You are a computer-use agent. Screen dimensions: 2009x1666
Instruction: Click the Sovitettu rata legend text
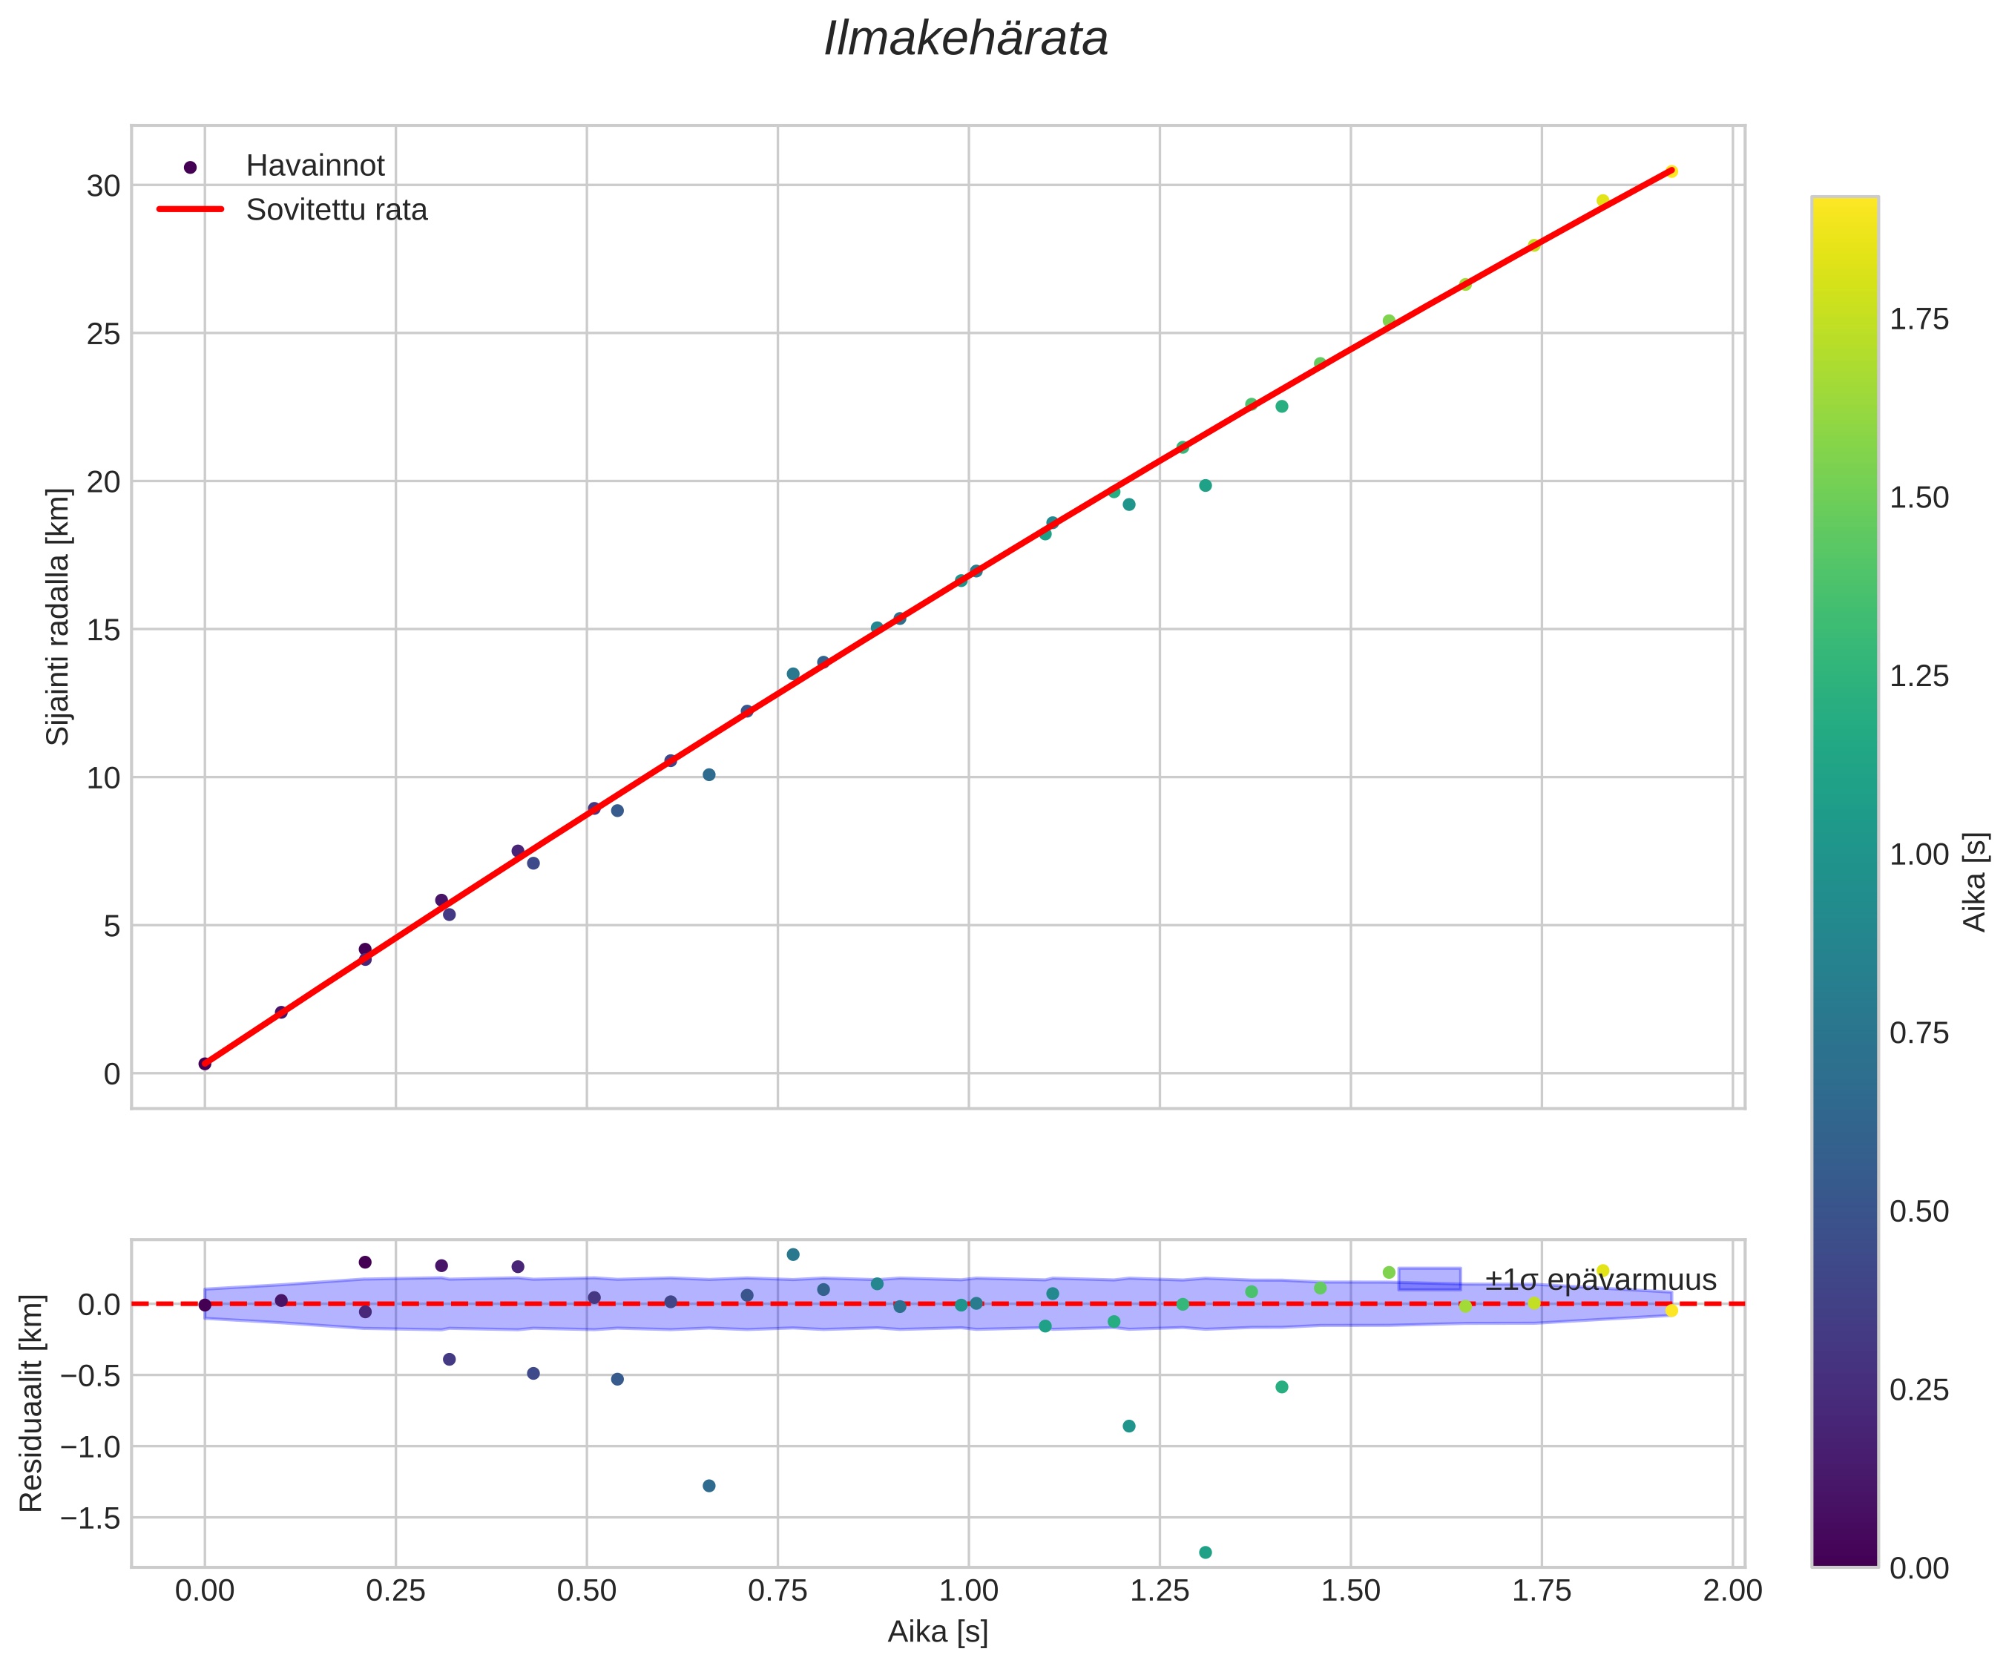337,211
